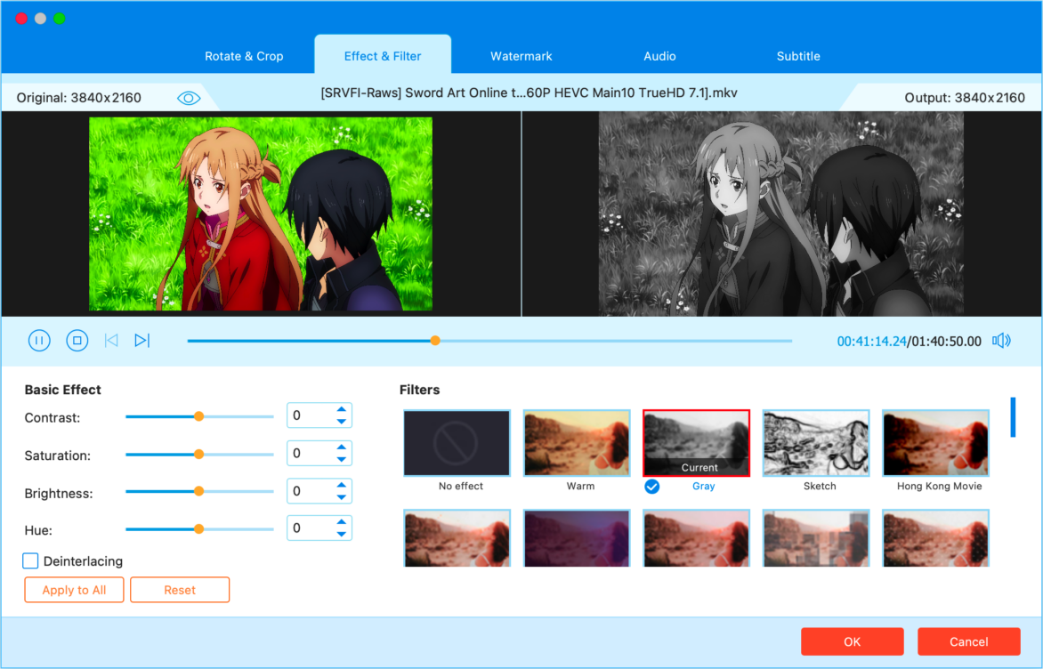Choose the Hong Kong Movie filter
Viewport: 1043px width, 669px height.
[936, 443]
